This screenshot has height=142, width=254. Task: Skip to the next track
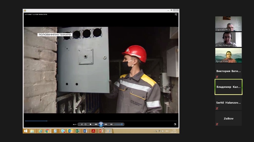coord(106,124)
